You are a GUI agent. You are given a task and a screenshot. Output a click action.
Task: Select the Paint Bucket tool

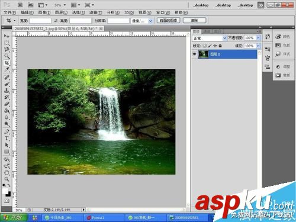7,111
